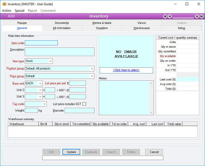Viewport: 205px width, 166px height.
Task: Open the Special menu
Action: (19, 11)
